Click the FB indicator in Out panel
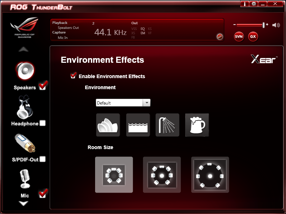 pyautogui.click(x=133, y=37)
